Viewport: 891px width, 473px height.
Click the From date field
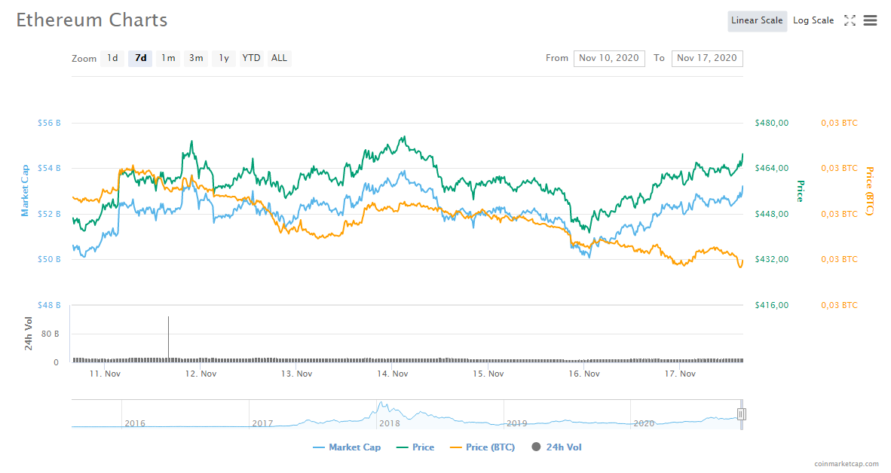tap(609, 59)
